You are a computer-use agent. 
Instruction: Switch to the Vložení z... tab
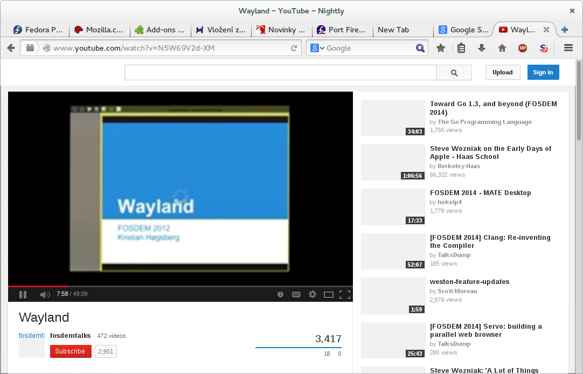(221, 30)
